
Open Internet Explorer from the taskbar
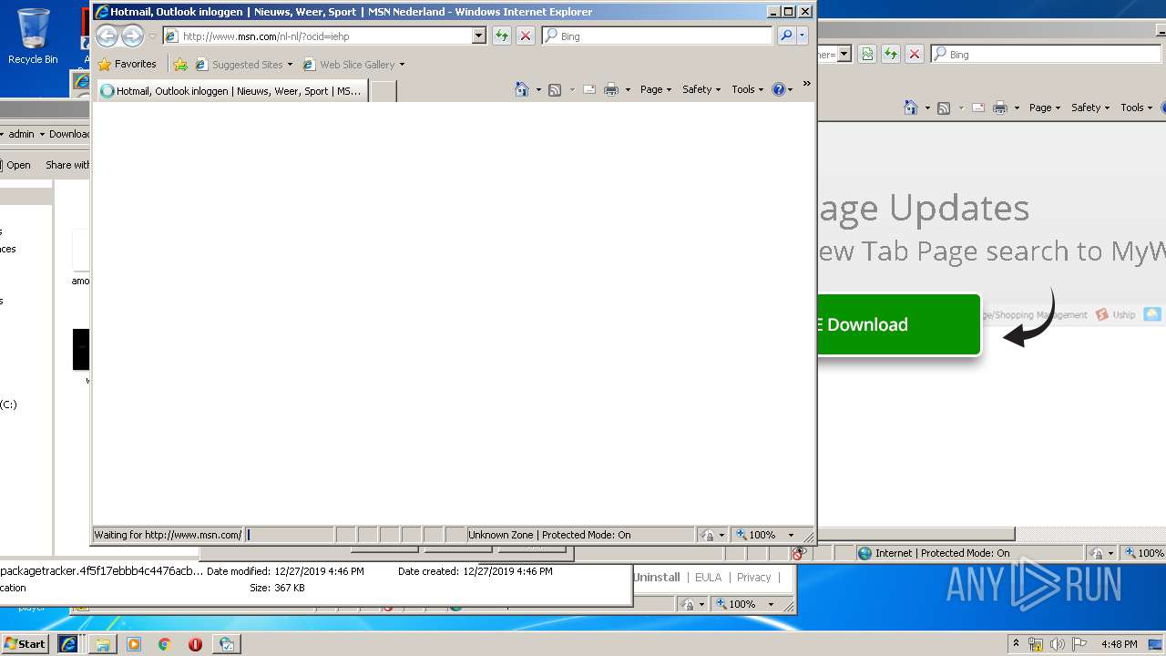tap(68, 643)
